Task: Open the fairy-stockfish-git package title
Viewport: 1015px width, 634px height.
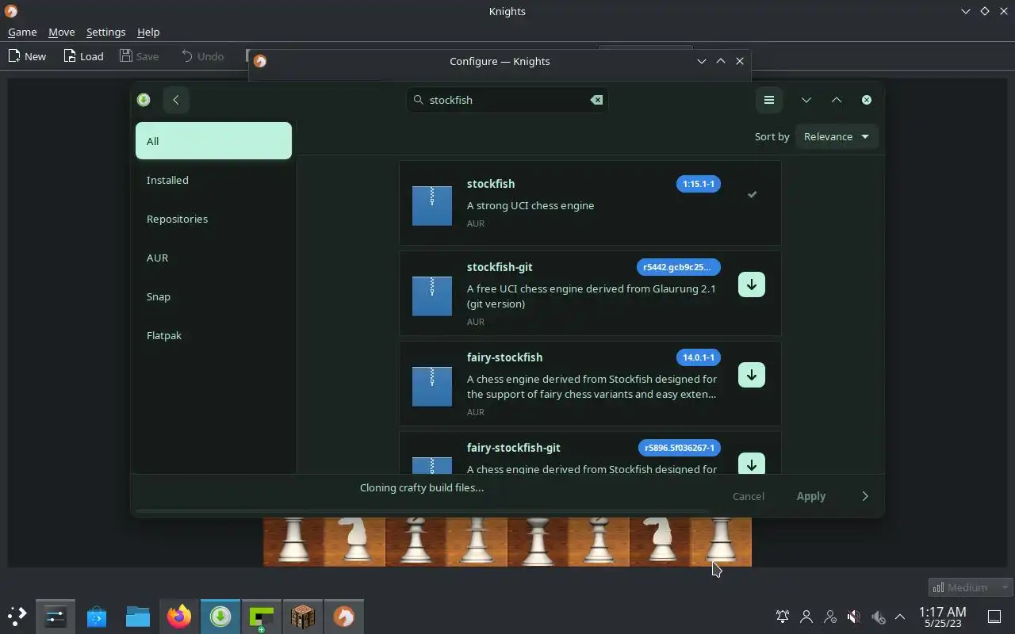Action: [514, 448]
